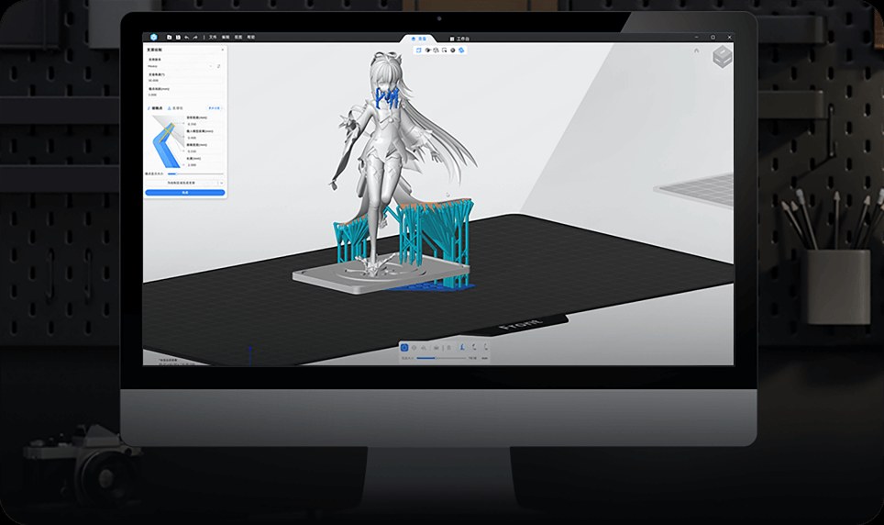
Task: Click the fifth icon in the bottom toolbar
Action: (x=448, y=348)
